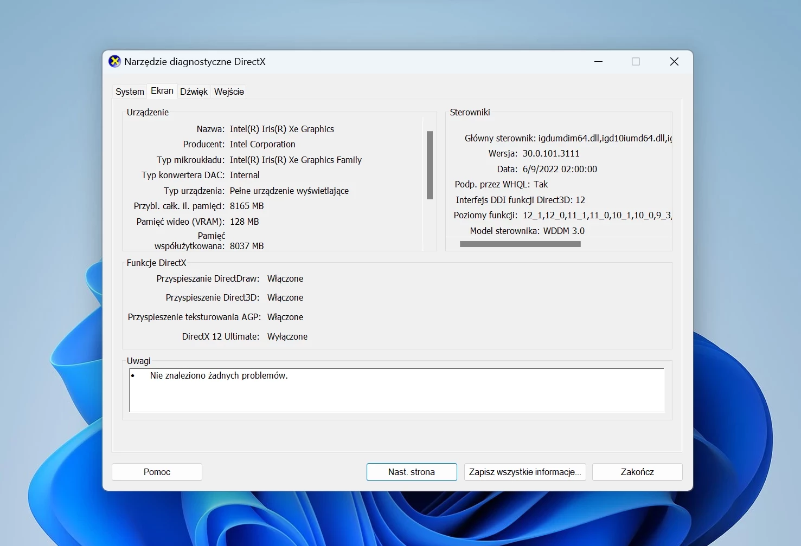Minimize the DirectX diagnostic window
This screenshot has height=546, width=801.
(x=598, y=62)
